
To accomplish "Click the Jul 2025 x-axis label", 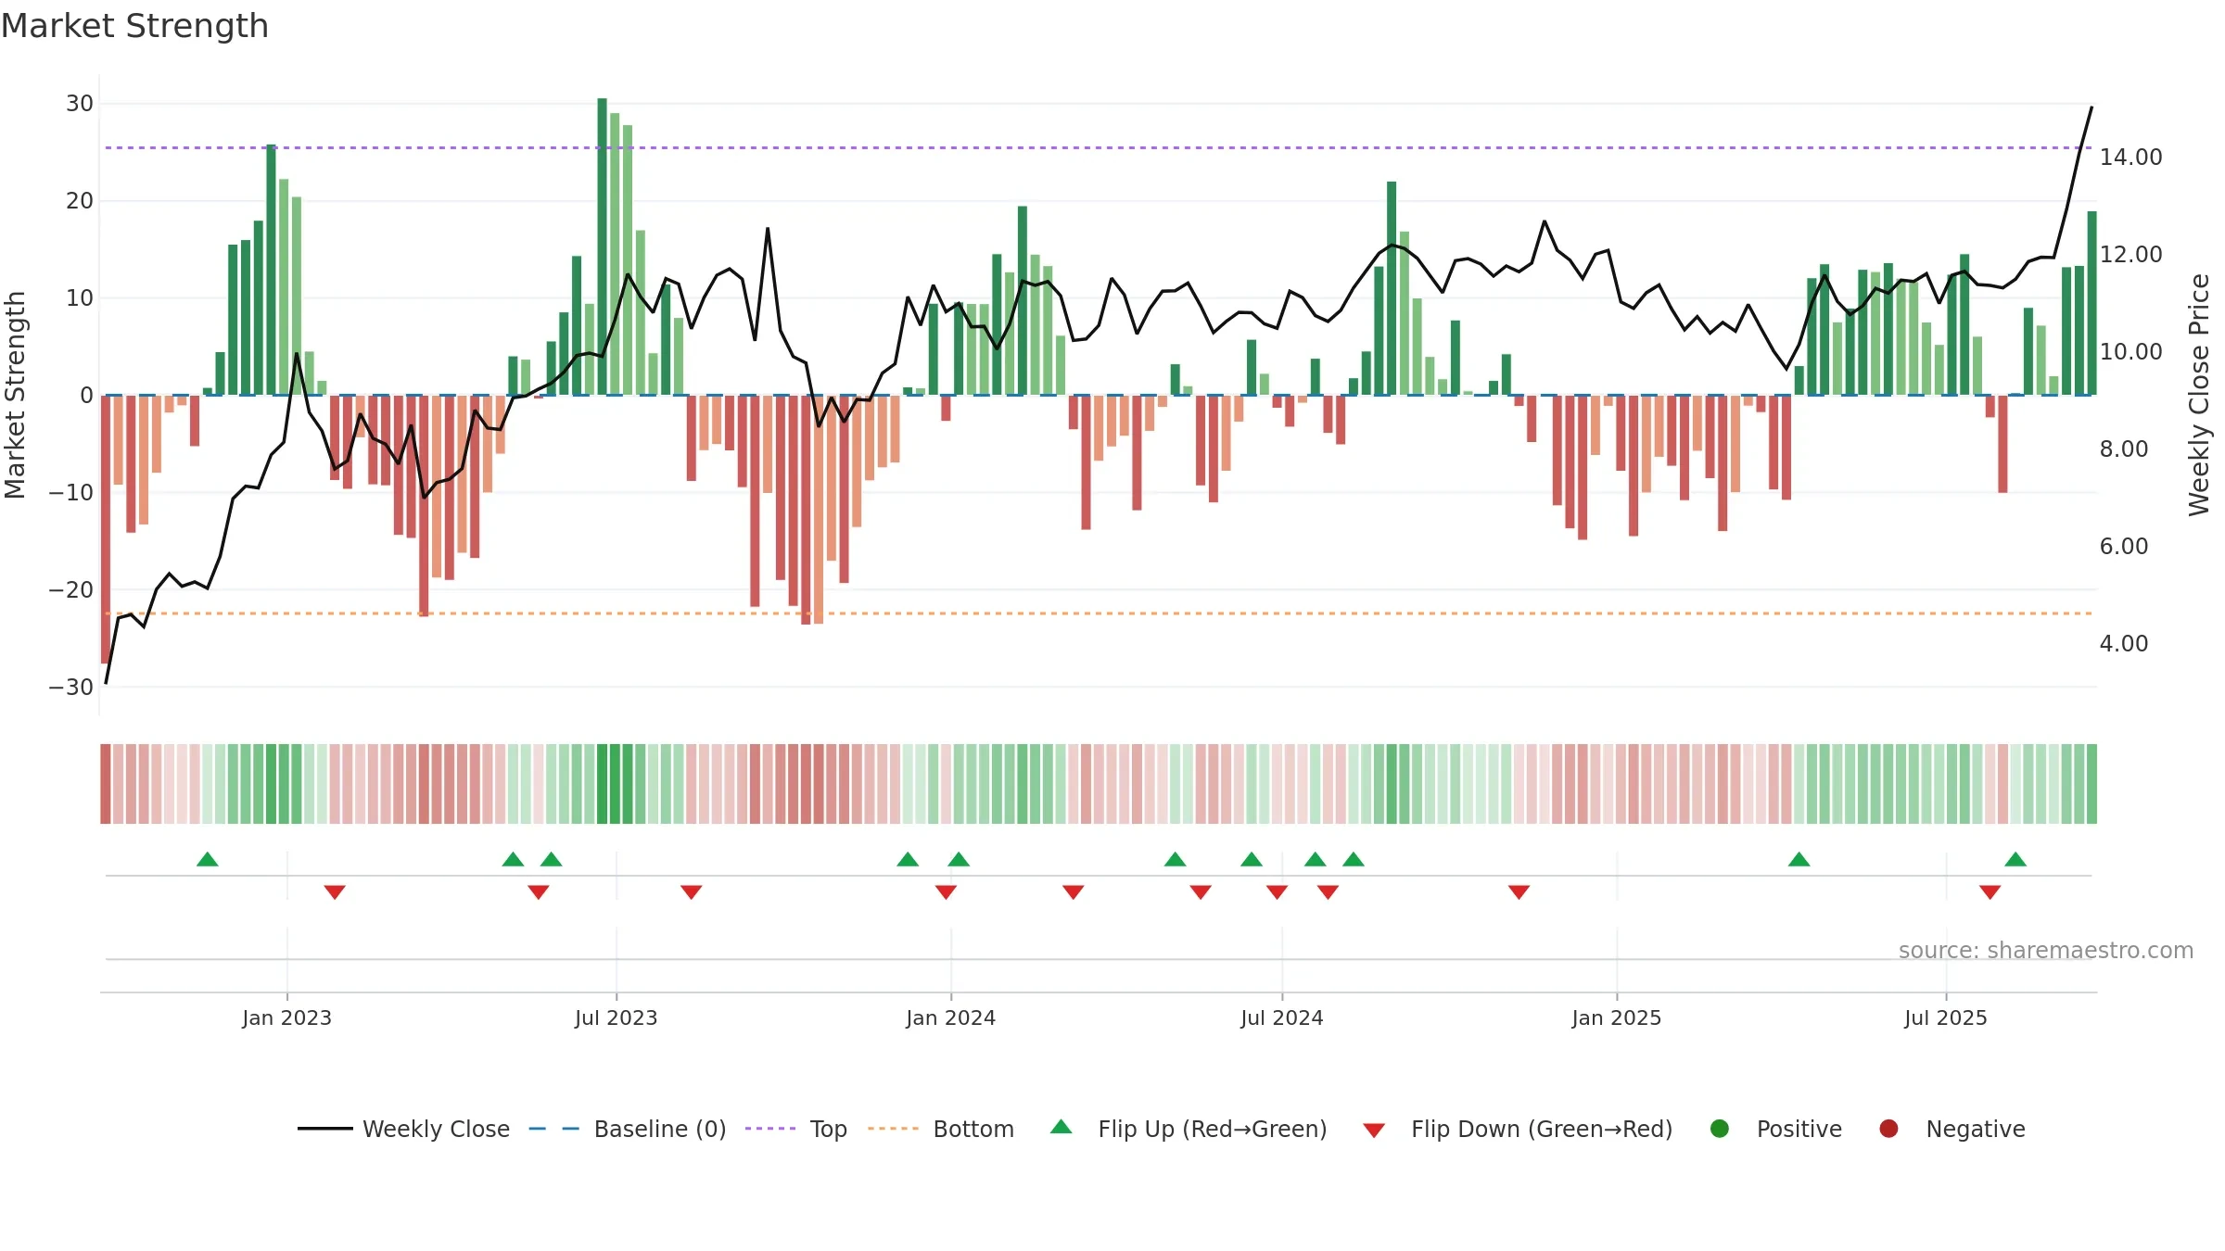I will click(x=1946, y=1017).
